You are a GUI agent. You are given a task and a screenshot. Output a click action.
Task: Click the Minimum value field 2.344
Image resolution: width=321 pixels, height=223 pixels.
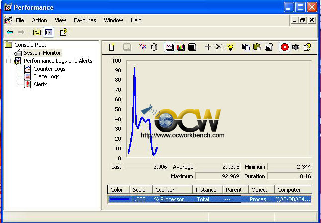[290, 167]
